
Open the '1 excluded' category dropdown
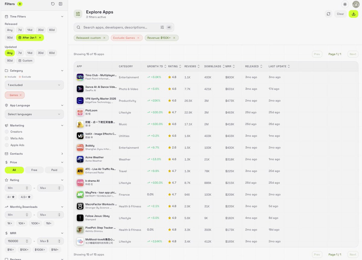click(x=34, y=85)
